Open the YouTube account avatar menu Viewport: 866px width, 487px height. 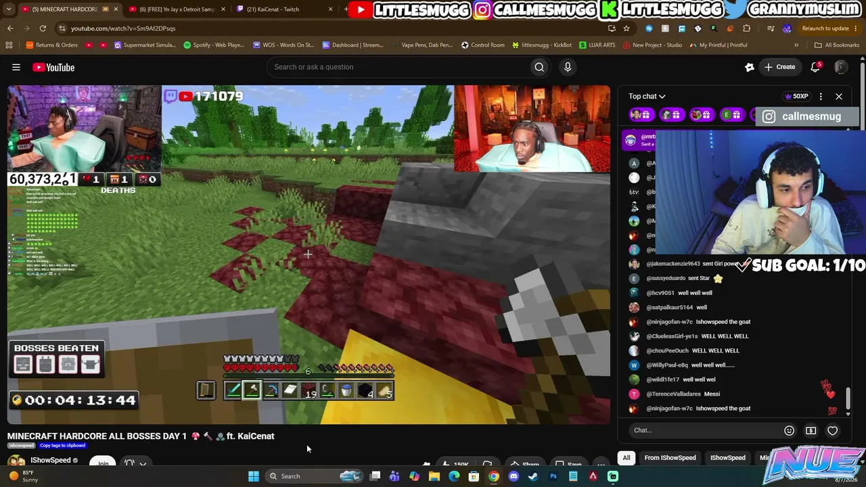(x=841, y=67)
